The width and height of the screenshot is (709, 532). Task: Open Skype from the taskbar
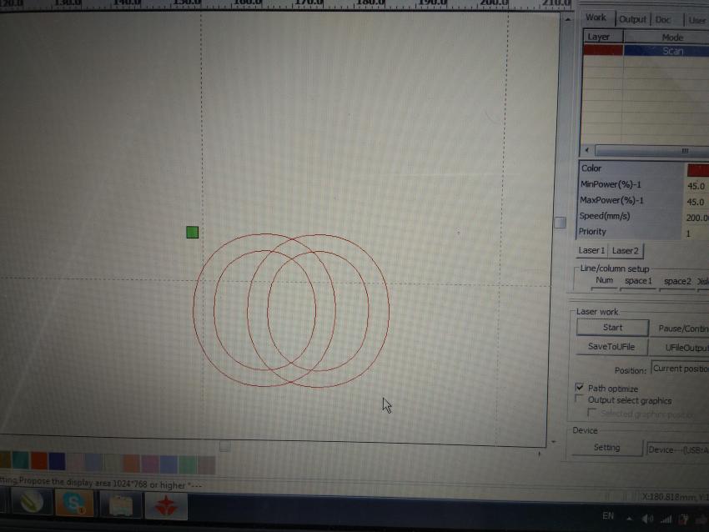click(75, 504)
